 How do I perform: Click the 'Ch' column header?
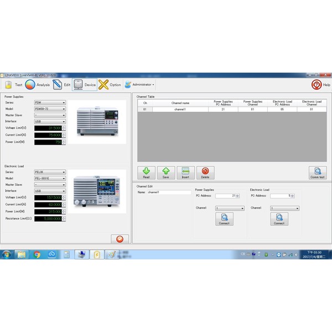click(145, 103)
